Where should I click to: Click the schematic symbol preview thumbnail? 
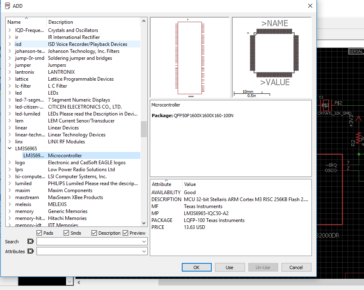pos(190,57)
